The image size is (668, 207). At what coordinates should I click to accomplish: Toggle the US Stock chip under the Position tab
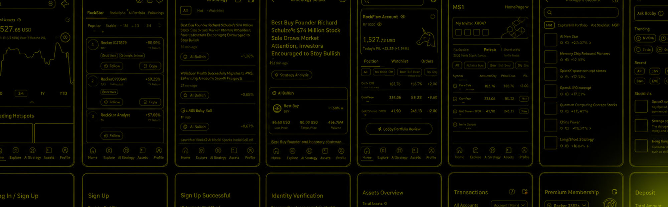384,72
